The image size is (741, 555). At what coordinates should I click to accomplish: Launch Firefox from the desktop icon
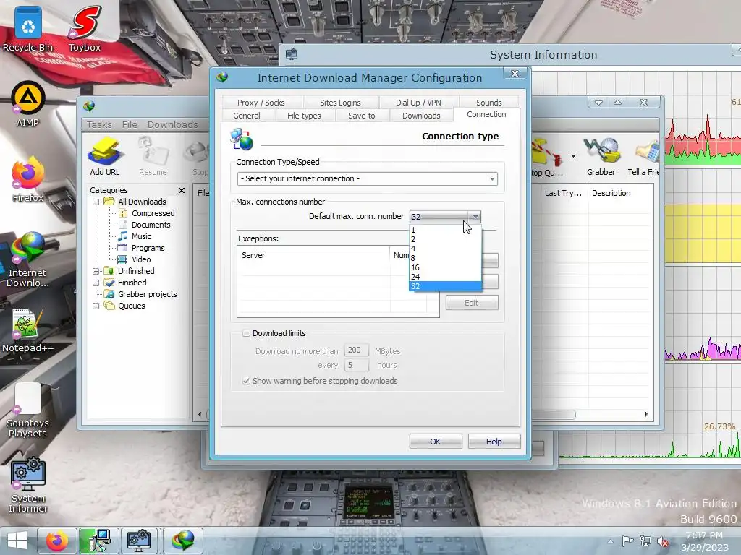point(28,179)
